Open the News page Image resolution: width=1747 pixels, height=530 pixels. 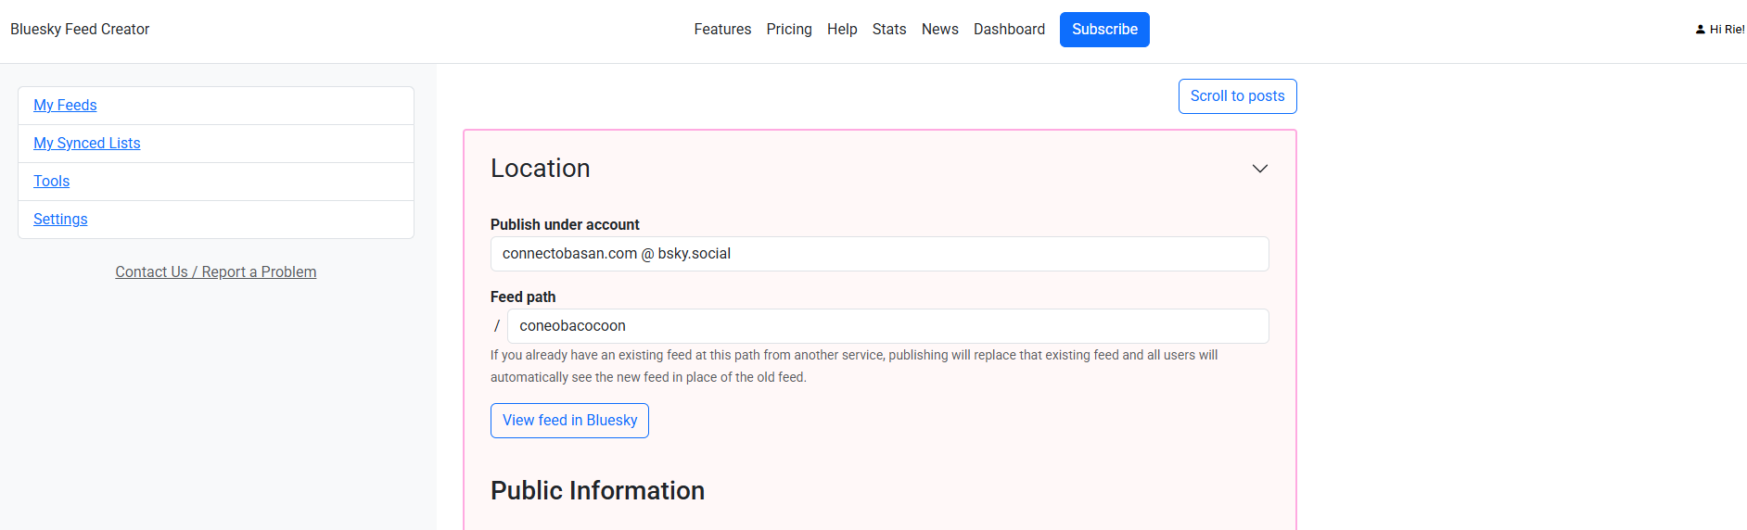(x=939, y=30)
